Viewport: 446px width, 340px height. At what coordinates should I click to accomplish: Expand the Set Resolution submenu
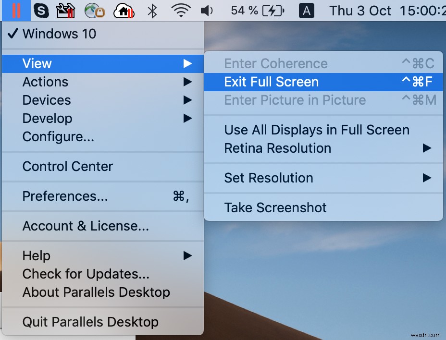(269, 178)
